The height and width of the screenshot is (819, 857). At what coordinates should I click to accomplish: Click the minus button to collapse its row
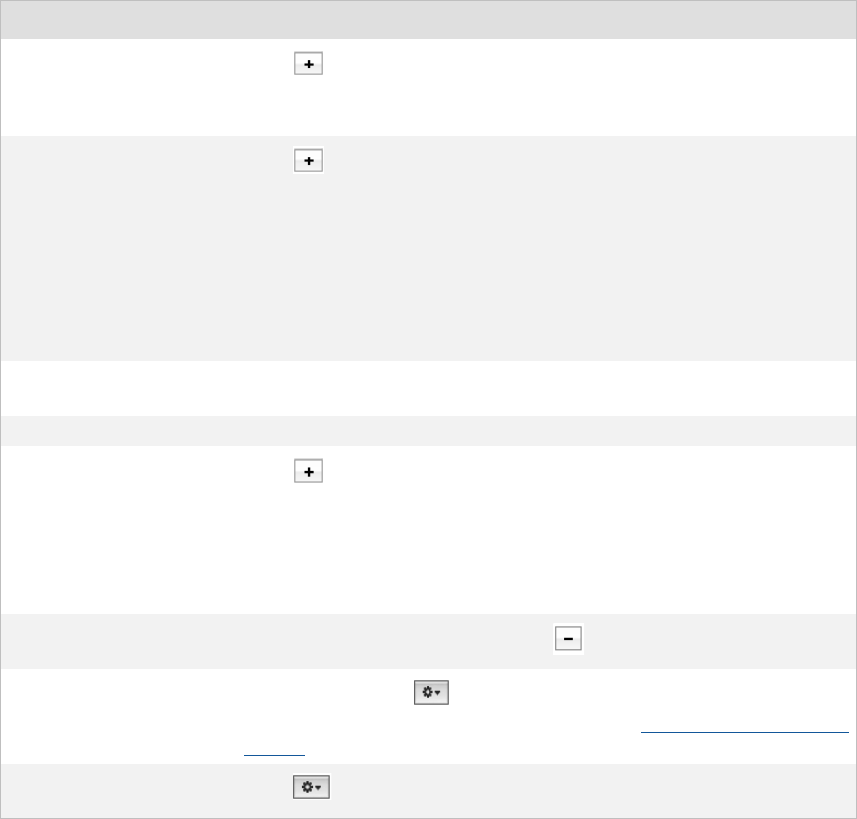(568, 638)
